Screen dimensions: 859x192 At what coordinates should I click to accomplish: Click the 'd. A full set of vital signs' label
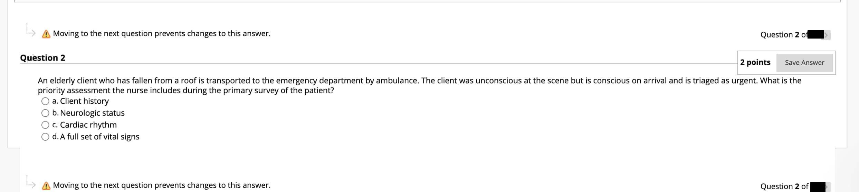96,137
